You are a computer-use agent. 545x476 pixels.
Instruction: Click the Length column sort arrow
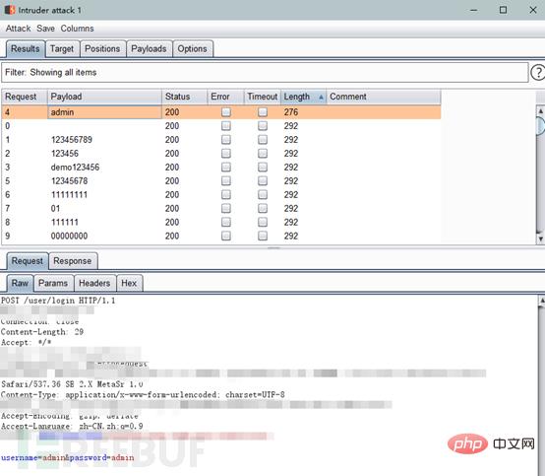(x=321, y=98)
